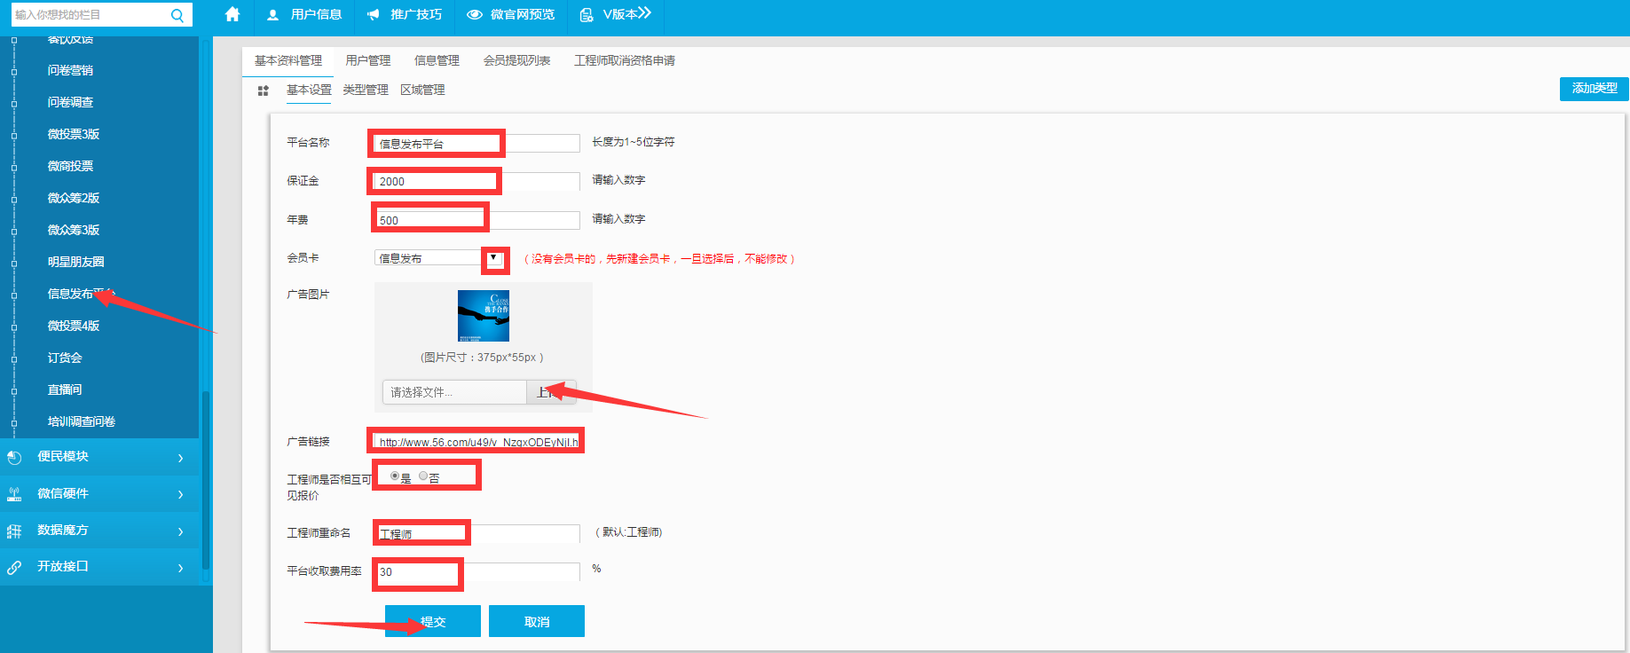Open 微官网预览 from the top bar

511,14
